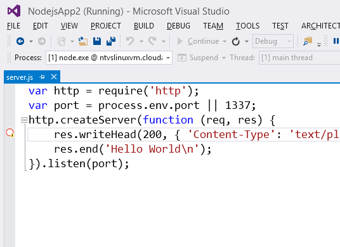Click the Undo arrow icon
Image resolution: width=340 pixels, height=247 pixels.
[x=130, y=41]
